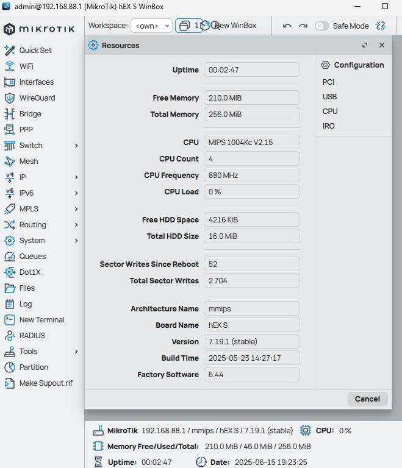Click the Free HDD Space 4216 KiB field
402x468 pixels.
tap(252, 219)
